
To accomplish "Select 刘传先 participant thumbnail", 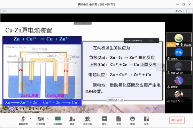I will click(179, 54).
